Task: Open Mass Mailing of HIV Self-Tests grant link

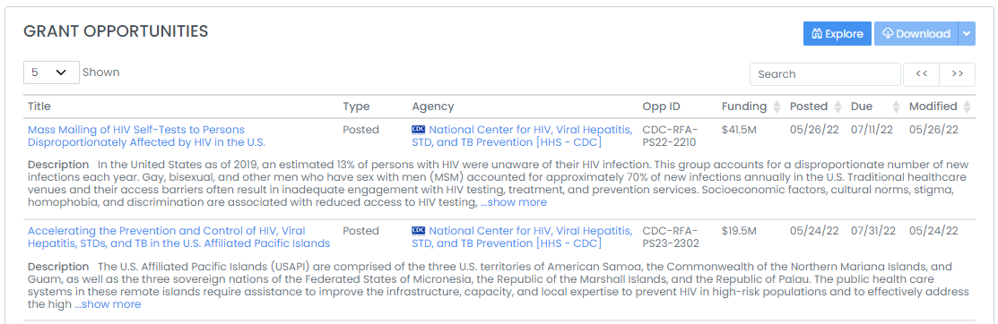Action: 147,136
